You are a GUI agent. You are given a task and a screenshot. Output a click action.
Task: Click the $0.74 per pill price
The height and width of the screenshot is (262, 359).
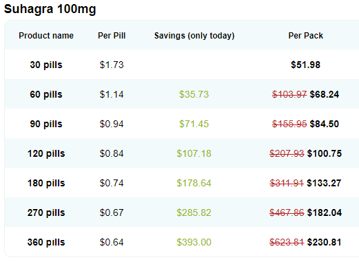pos(112,183)
